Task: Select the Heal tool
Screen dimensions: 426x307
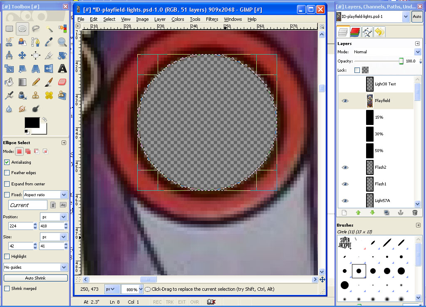Action: coord(49,95)
